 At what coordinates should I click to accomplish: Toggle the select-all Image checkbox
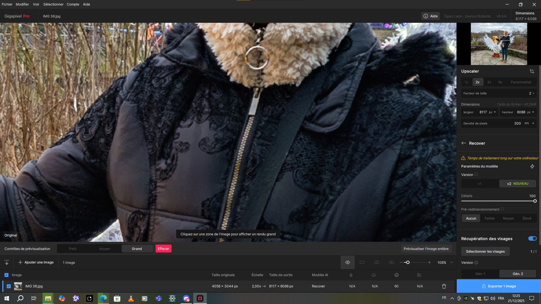6,275
